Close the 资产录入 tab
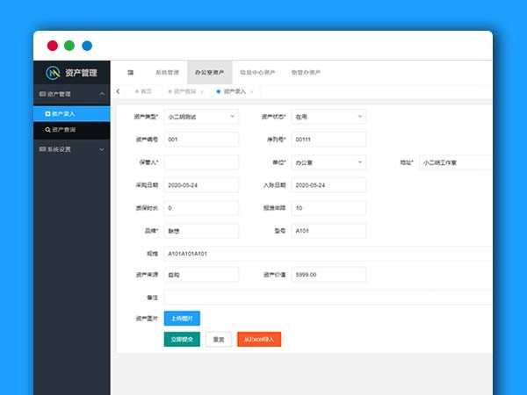 (x=251, y=91)
